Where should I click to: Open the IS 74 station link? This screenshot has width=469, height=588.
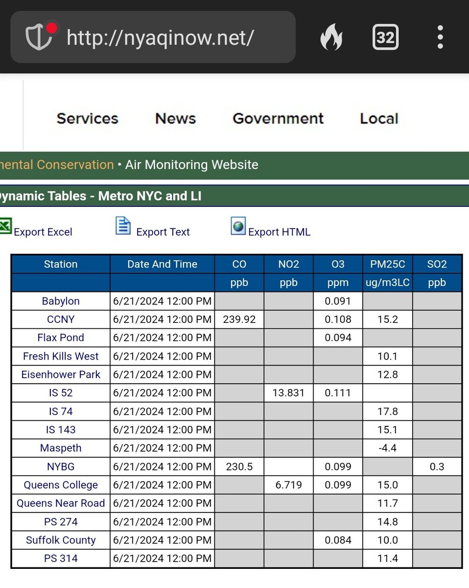(61, 412)
